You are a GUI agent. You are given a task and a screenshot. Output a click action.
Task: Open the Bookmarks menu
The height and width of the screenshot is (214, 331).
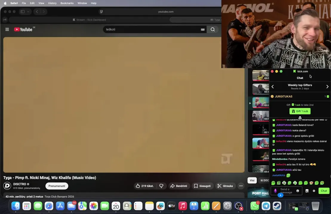(67, 3)
